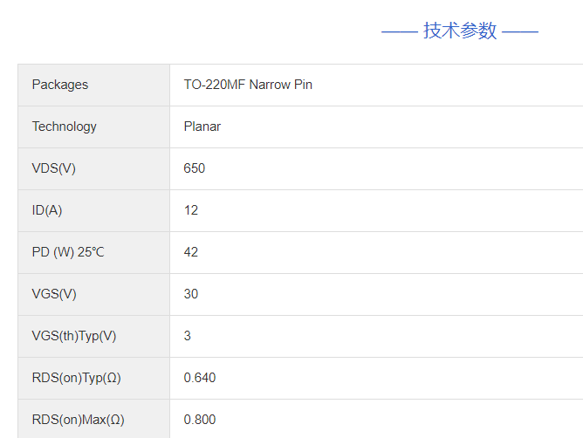Click the 650 voltage value
583x438 pixels.
(194, 168)
